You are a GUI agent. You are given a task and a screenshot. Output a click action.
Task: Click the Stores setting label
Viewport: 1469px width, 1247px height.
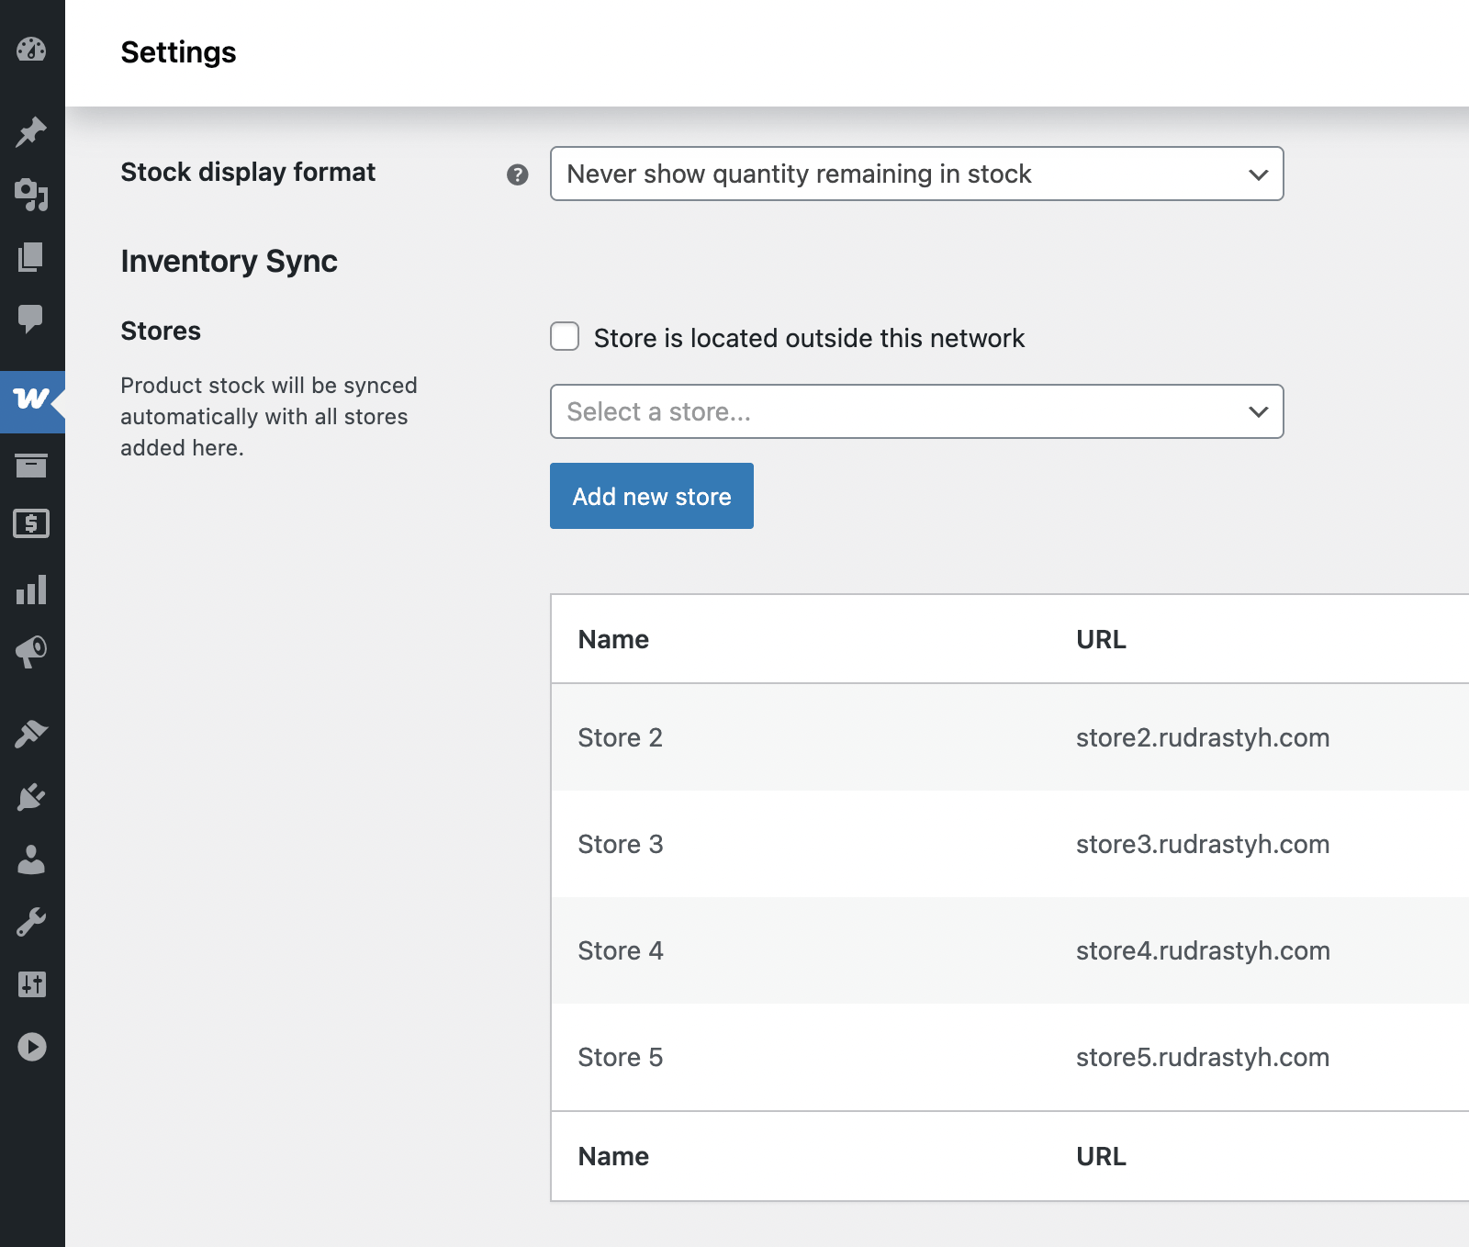tap(161, 331)
